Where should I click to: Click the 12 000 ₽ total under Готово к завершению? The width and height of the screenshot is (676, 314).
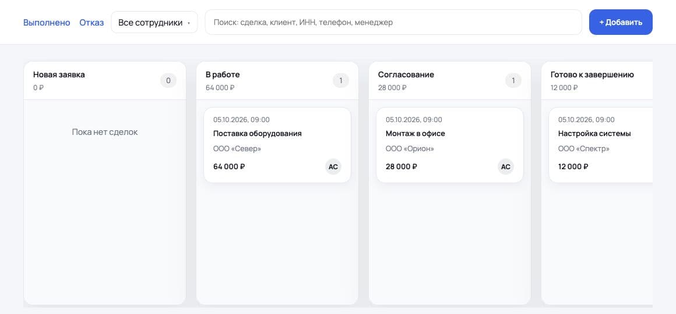click(x=564, y=88)
